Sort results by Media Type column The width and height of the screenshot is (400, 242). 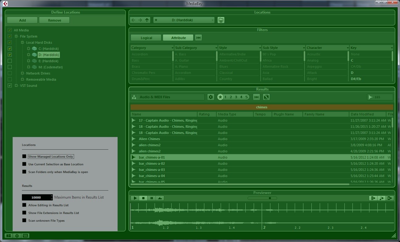(235, 114)
